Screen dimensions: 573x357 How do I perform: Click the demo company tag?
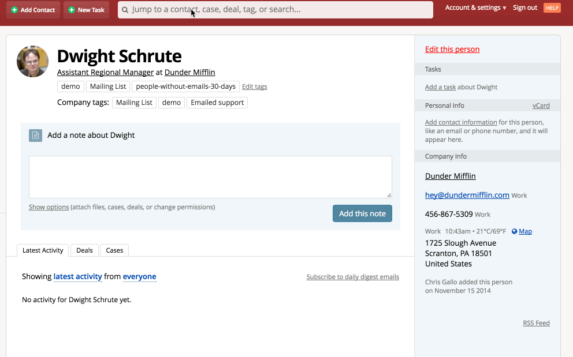[x=172, y=103]
